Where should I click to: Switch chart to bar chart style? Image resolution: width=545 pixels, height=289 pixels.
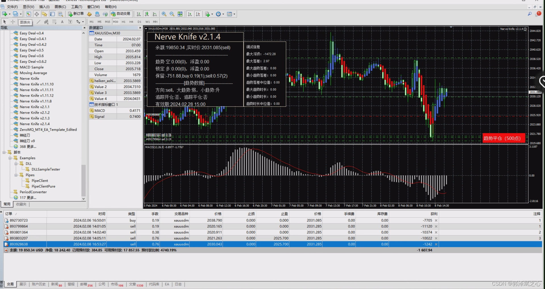(x=139, y=14)
